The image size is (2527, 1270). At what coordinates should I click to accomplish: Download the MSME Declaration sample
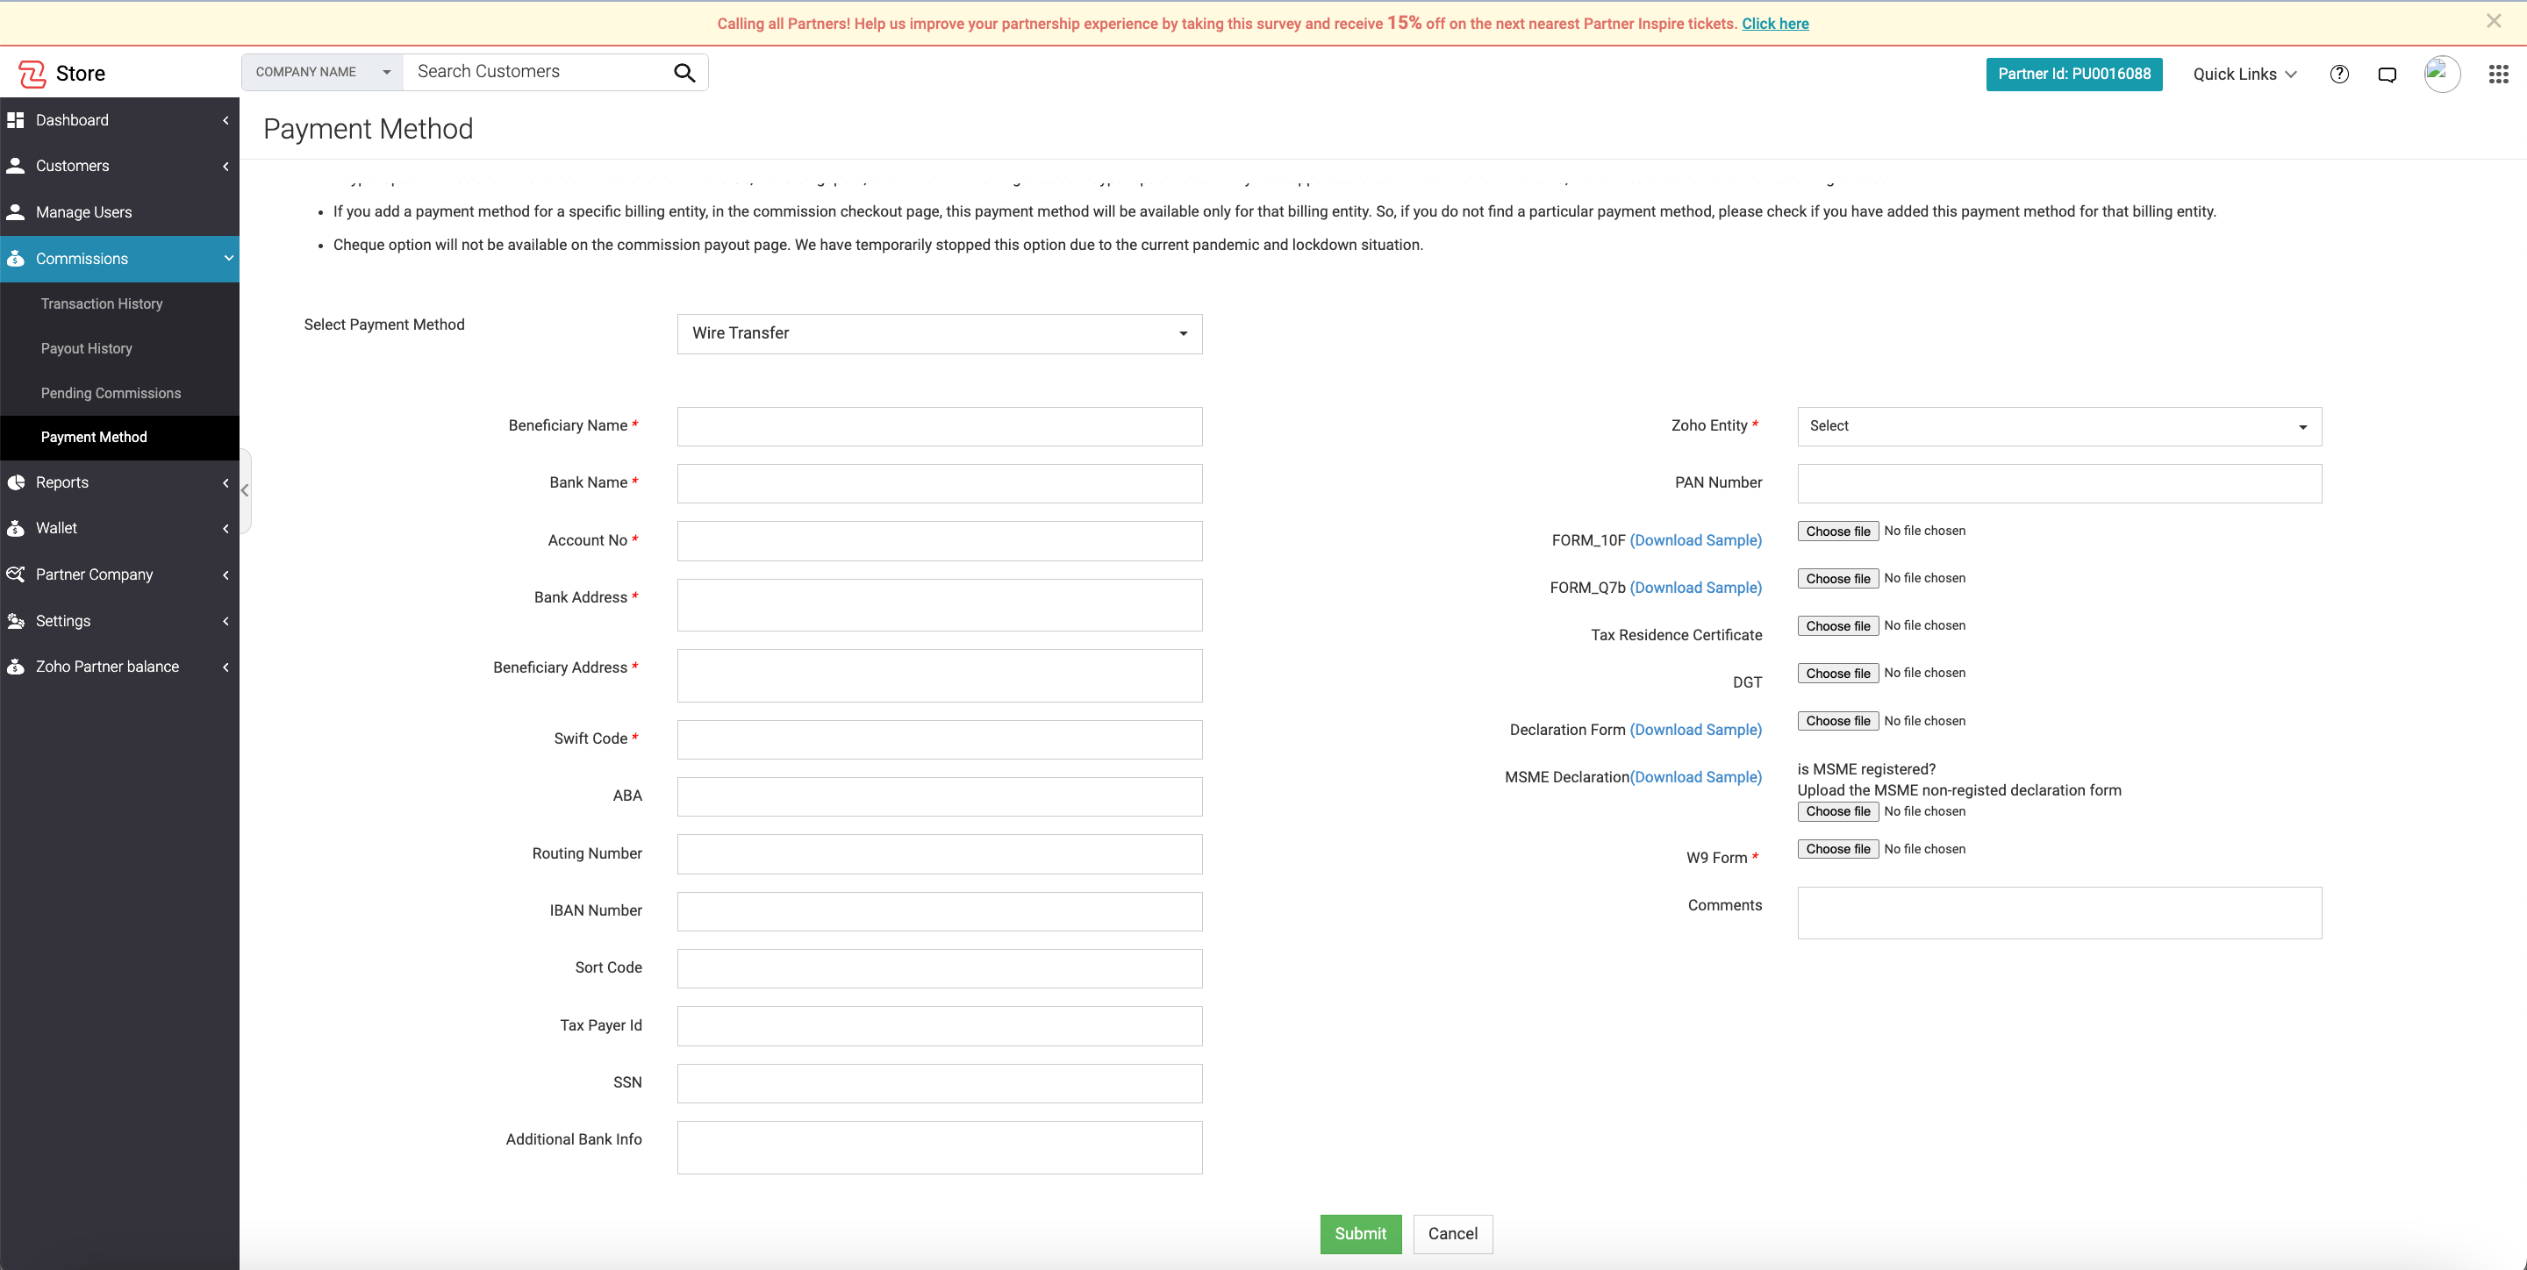coord(1695,777)
